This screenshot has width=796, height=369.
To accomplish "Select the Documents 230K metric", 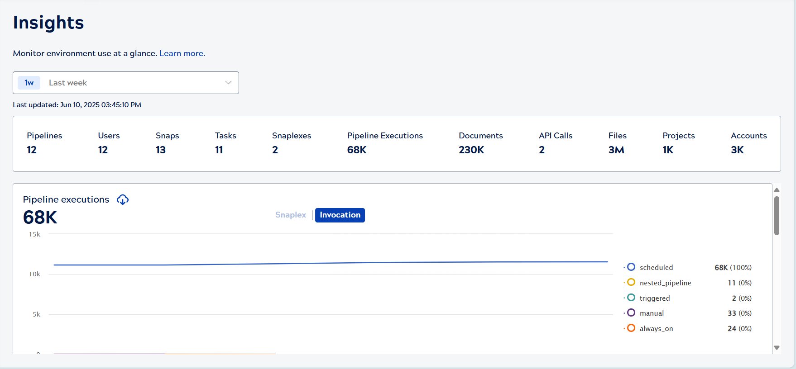I will tap(480, 142).
